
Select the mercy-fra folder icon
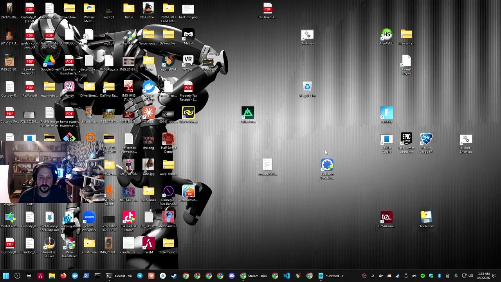tap(406, 37)
